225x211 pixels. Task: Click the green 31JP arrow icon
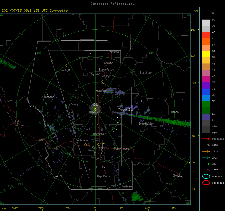pyautogui.click(x=206, y=164)
